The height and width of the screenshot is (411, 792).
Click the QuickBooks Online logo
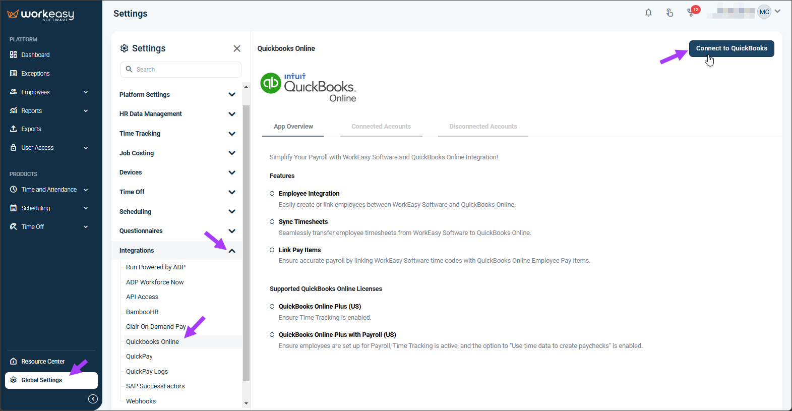click(309, 88)
